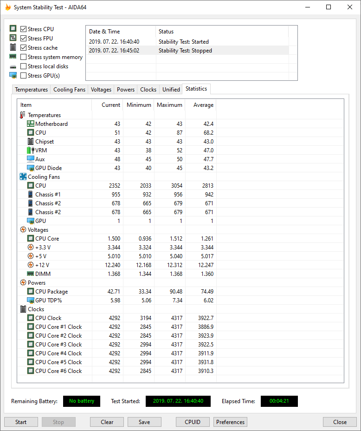361x431 pixels.
Task: Click the Close button at bottom right
Action: pos(340,422)
